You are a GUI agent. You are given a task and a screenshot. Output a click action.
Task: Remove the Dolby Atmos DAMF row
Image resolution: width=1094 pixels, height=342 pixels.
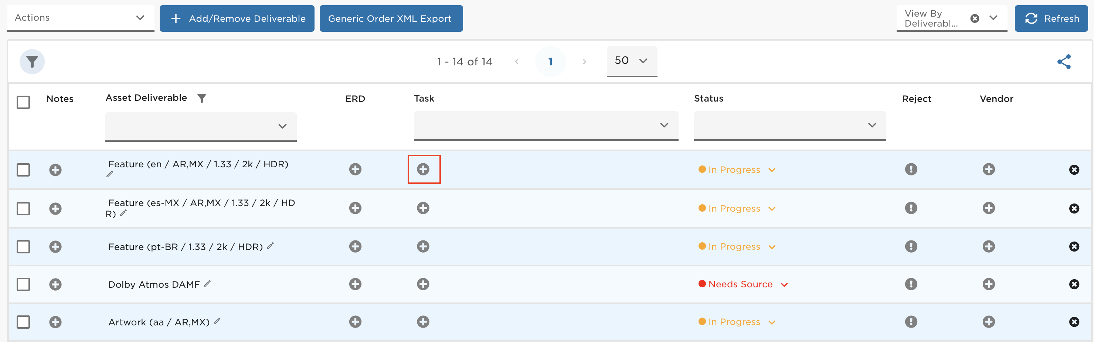point(1074,284)
